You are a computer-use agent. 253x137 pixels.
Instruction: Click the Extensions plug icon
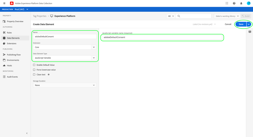coord(4,44)
